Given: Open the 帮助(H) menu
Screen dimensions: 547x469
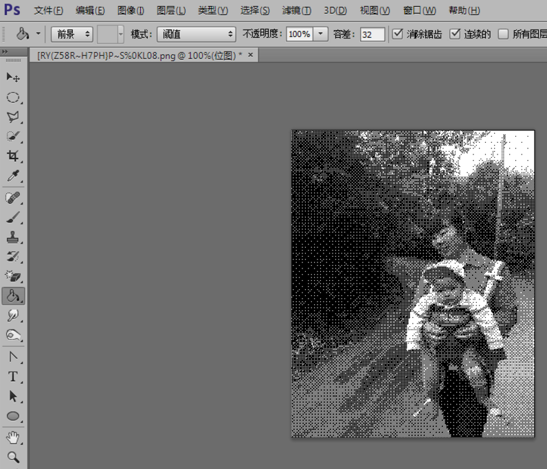Looking at the screenshot, I should click(464, 10).
